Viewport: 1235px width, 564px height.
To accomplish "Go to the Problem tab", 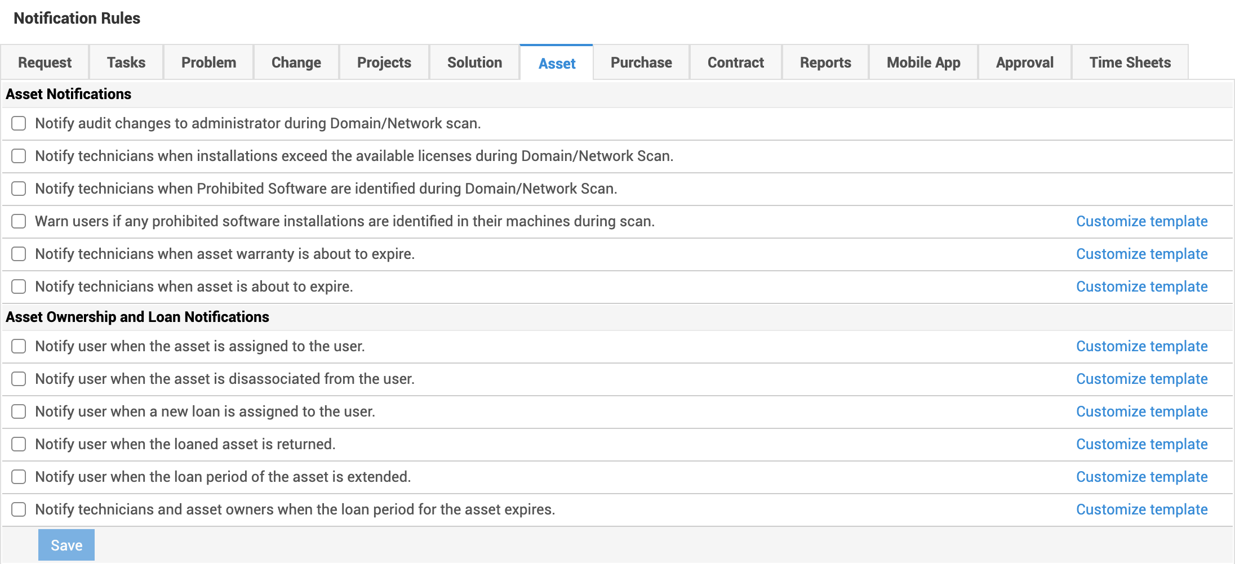I will click(x=208, y=62).
